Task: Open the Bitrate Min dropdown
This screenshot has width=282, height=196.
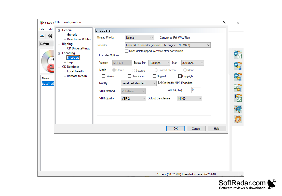Action: (159, 63)
